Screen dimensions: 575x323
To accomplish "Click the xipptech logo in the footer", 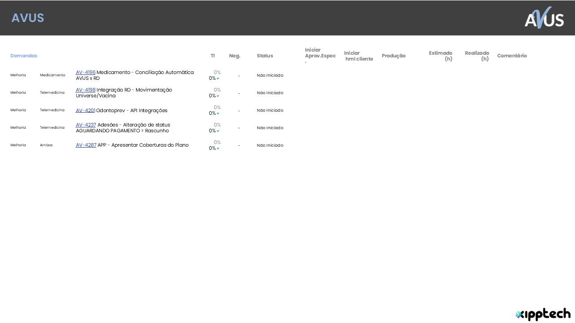I will [543, 314].
